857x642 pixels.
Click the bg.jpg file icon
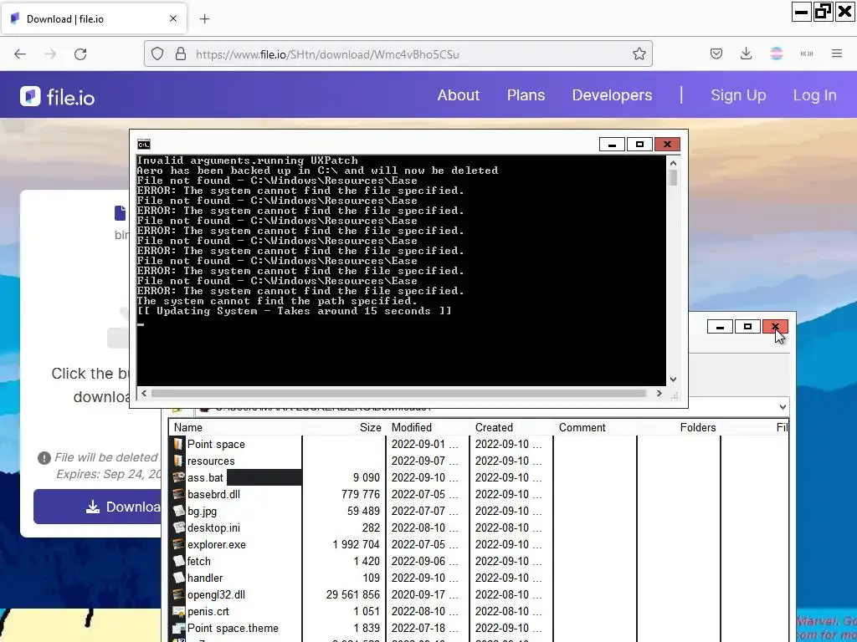click(x=179, y=512)
